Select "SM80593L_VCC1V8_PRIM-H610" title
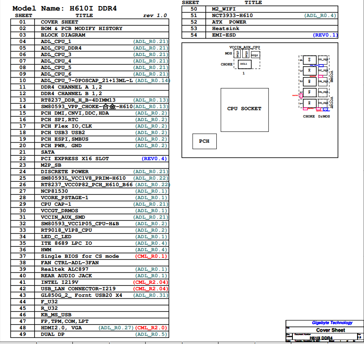This screenshot has height=344, width=364. [x=83, y=178]
